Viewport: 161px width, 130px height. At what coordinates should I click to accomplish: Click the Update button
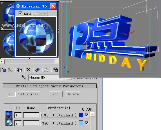click(x=40, y=13)
